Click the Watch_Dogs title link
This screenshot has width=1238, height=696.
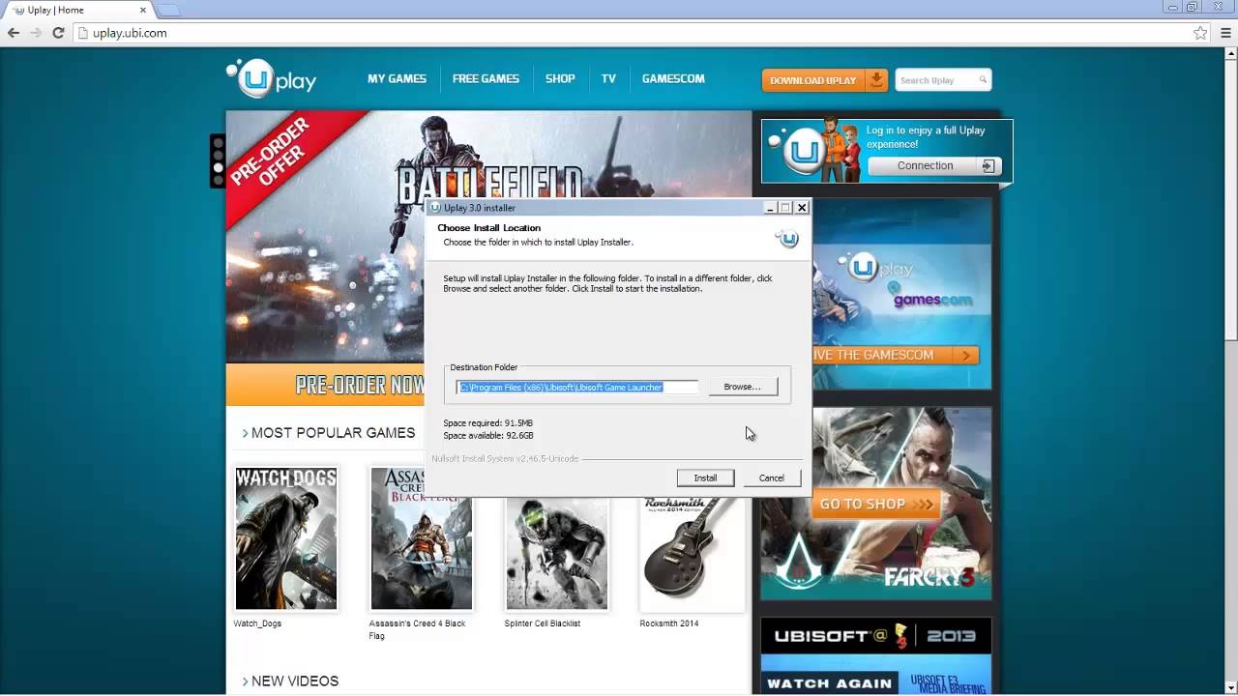point(257,623)
